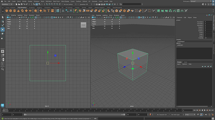
Task: Create a polygon plane from the shelf
Action: (x=26, y=11)
